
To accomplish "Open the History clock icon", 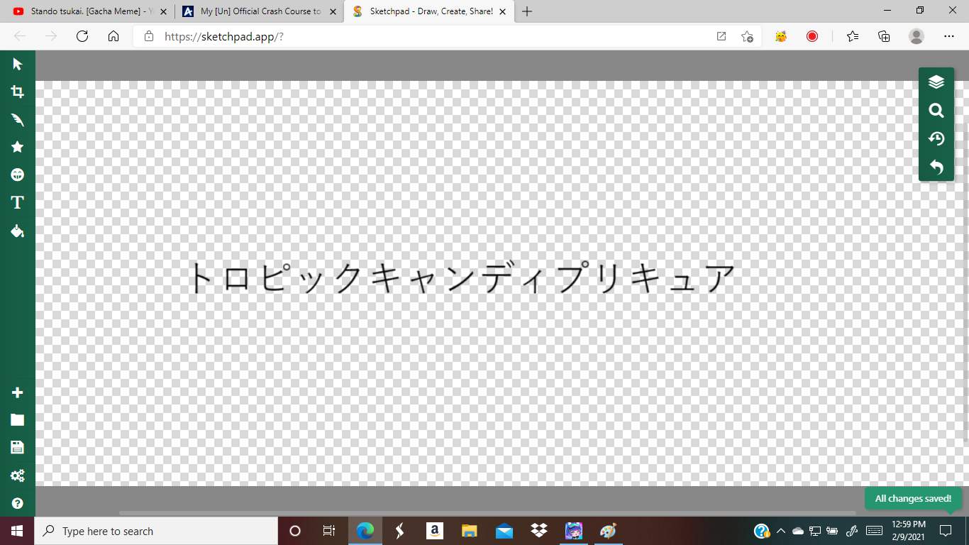I will click(936, 138).
